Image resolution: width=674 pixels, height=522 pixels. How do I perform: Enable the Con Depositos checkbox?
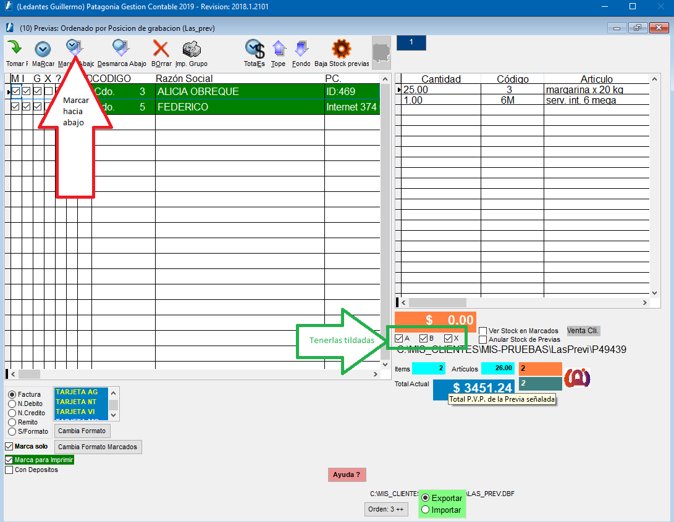tap(9, 470)
